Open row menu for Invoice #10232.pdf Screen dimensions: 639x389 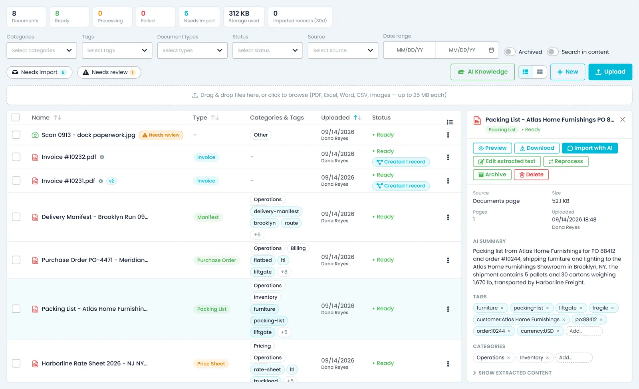tap(448, 157)
